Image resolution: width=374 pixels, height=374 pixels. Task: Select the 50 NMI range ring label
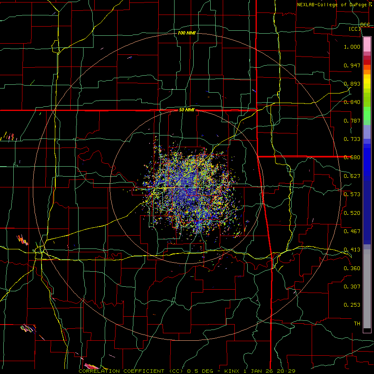click(187, 110)
